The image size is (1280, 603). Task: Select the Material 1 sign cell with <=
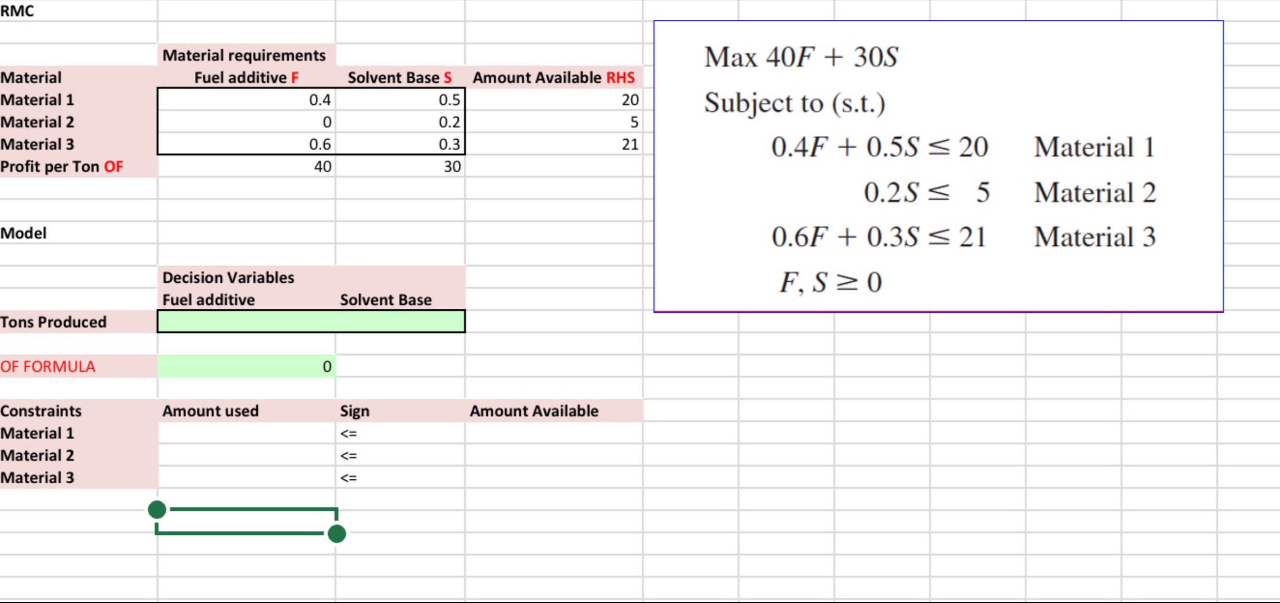[401, 432]
